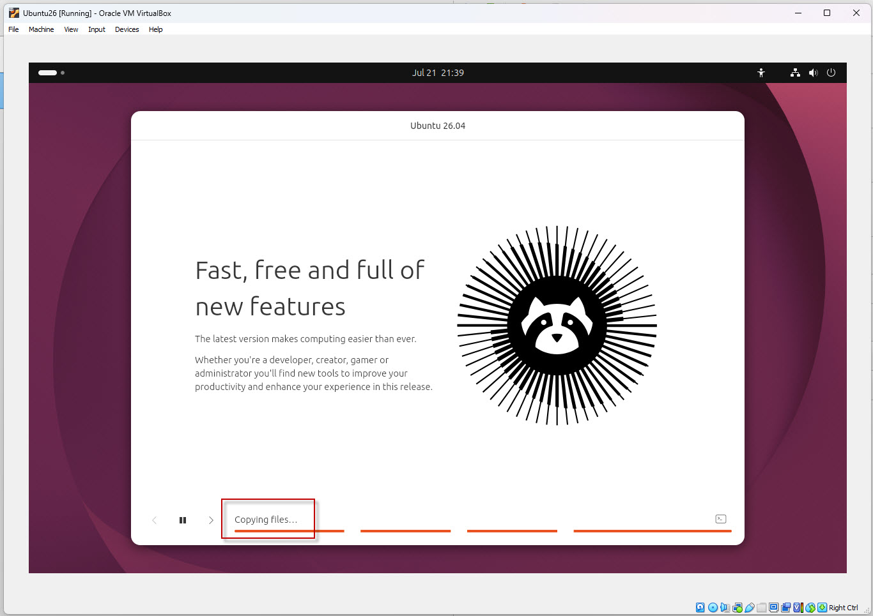Click the optical disk status icon
873x616 pixels.
click(x=713, y=608)
